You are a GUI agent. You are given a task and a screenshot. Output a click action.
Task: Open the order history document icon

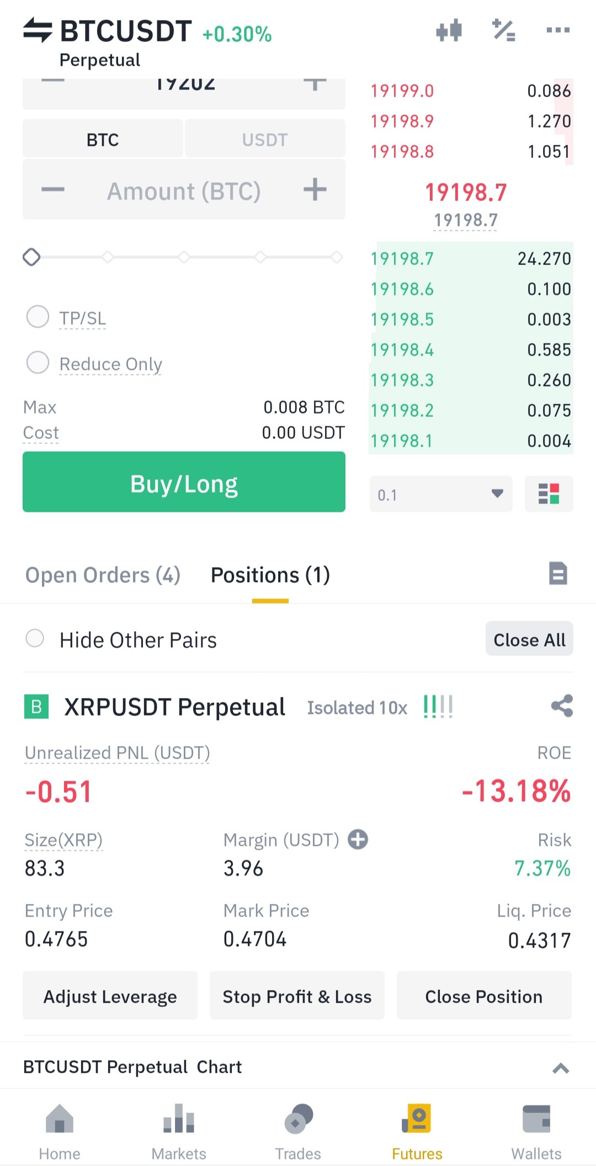558,574
